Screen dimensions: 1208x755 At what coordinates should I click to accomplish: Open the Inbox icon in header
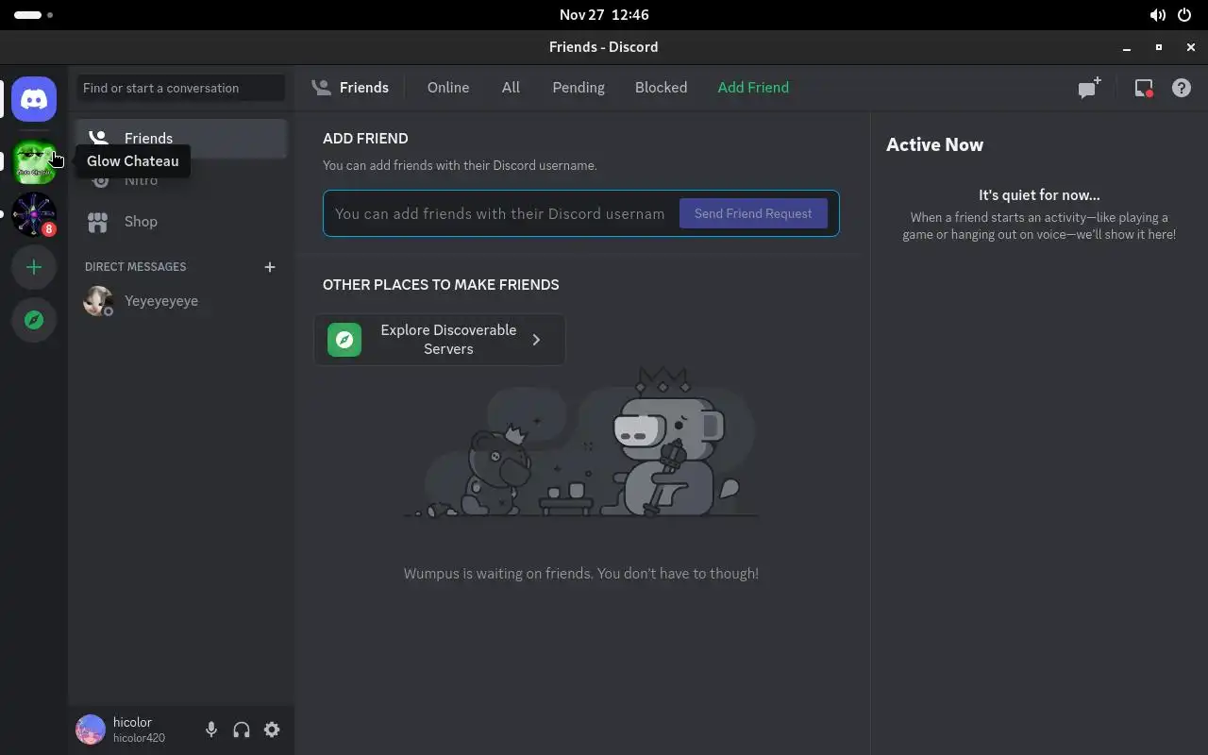[1144, 88]
